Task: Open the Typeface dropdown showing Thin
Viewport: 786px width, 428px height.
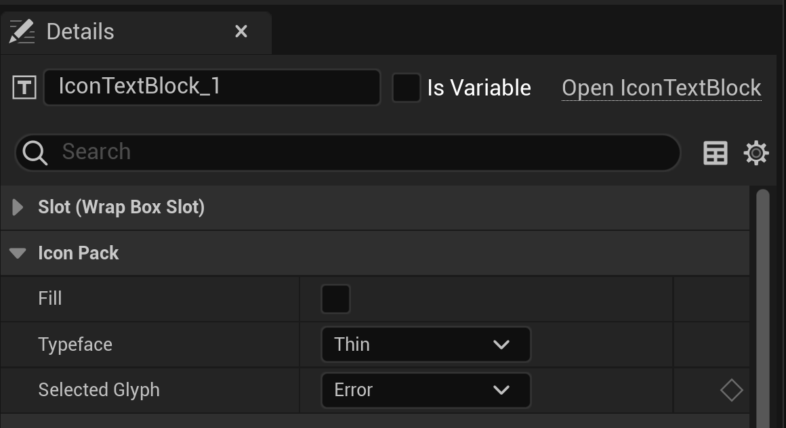Action: (426, 344)
